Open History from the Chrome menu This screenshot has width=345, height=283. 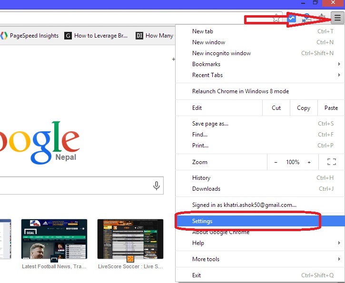point(201,178)
